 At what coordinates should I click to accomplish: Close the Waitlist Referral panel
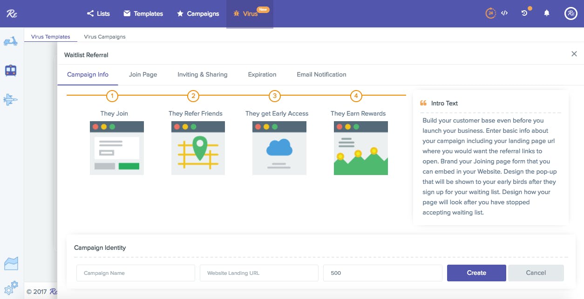click(x=574, y=54)
